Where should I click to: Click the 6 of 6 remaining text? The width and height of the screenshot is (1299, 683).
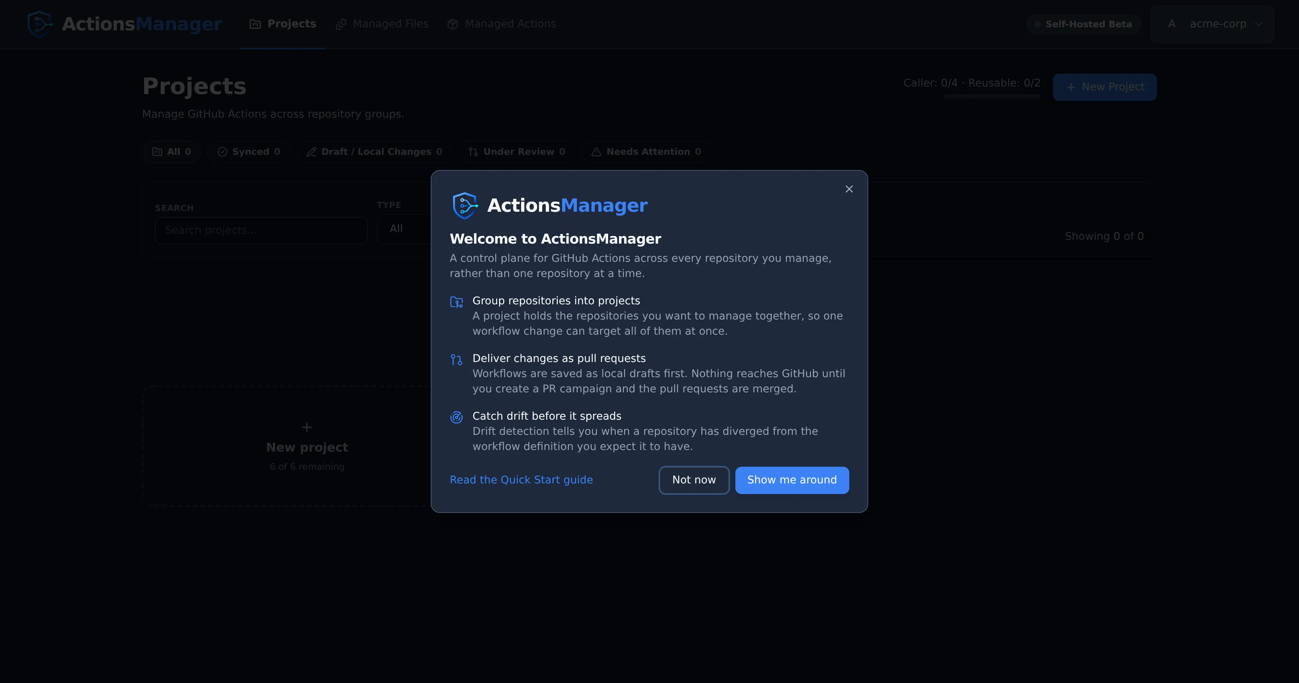point(307,466)
